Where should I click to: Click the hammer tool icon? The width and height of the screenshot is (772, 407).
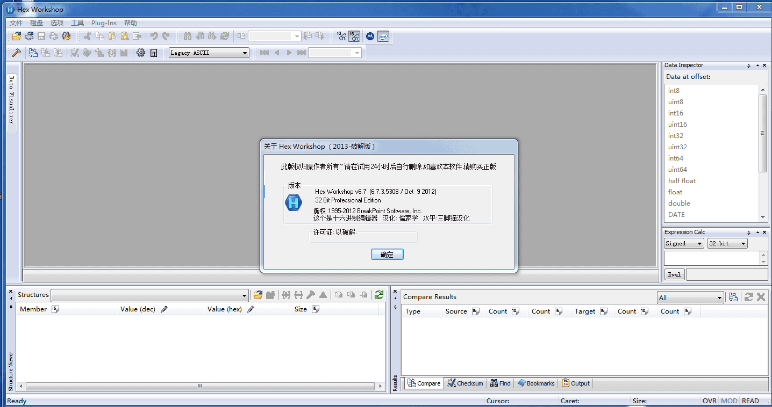(x=17, y=53)
